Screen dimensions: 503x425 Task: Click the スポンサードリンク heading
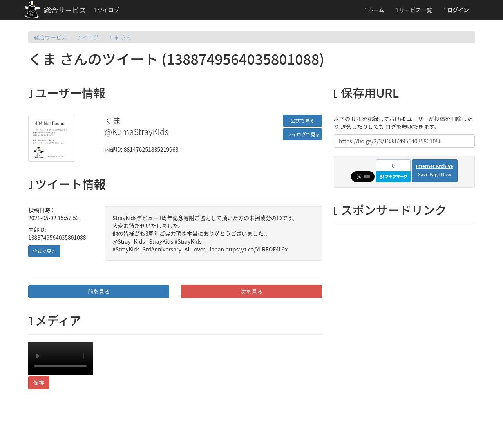click(390, 210)
